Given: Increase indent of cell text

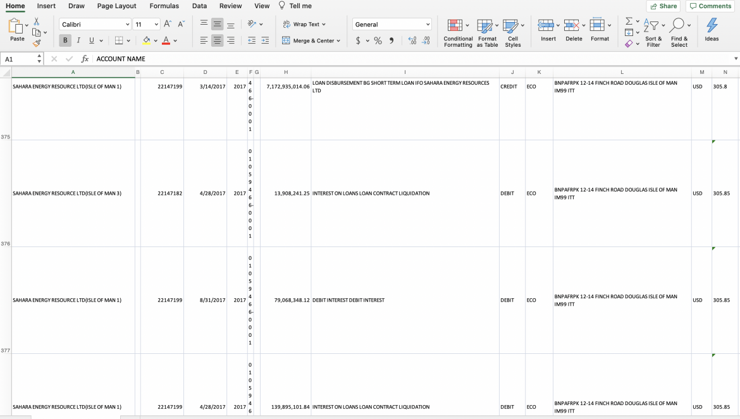Looking at the screenshot, I should click(x=265, y=40).
